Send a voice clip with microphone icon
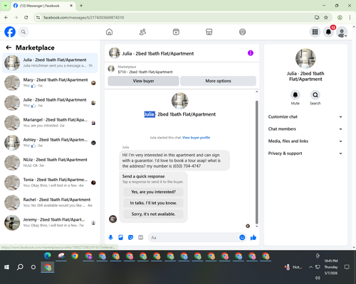356x284 pixels. pyautogui.click(x=110, y=237)
